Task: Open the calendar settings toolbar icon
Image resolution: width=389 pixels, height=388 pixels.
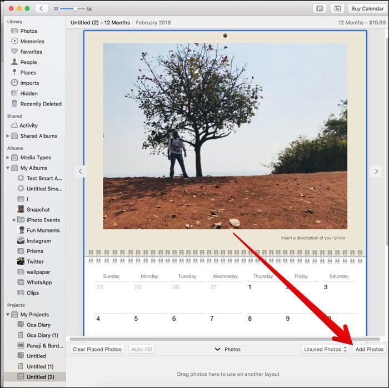Action: [x=337, y=8]
